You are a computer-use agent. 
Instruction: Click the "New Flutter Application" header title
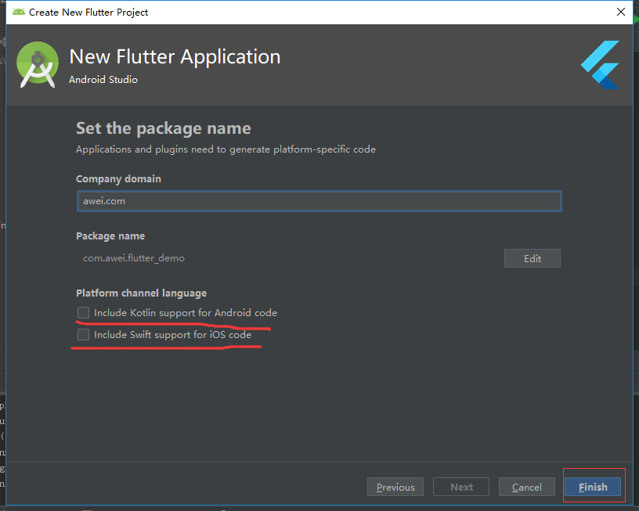[175, 57]
